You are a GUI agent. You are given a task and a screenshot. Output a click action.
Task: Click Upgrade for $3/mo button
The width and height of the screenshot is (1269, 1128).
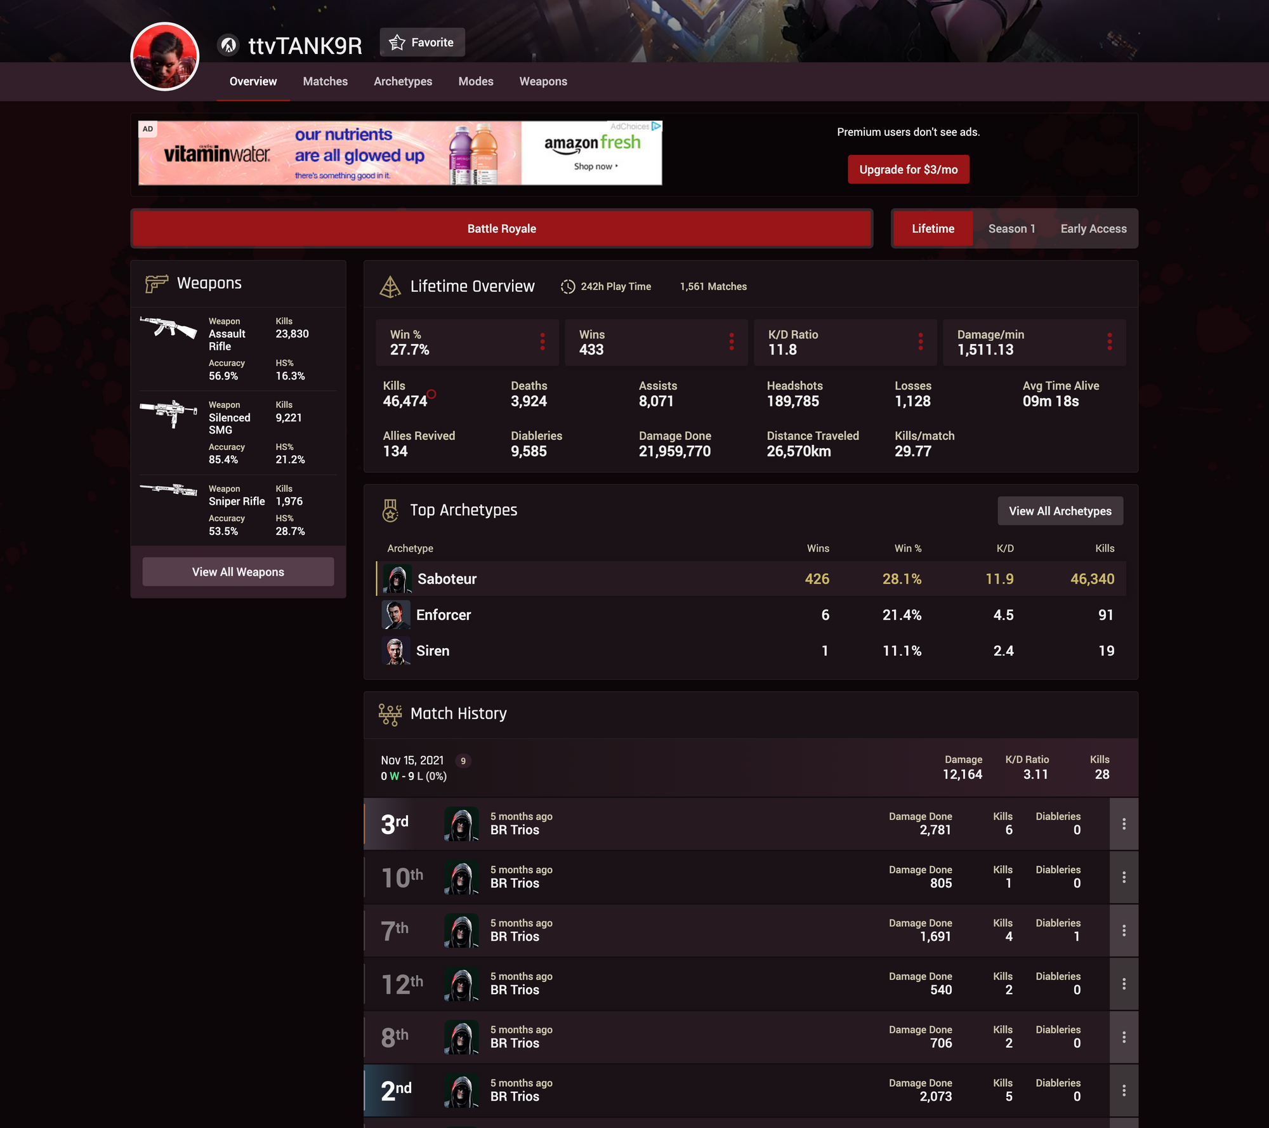[908, 169]
